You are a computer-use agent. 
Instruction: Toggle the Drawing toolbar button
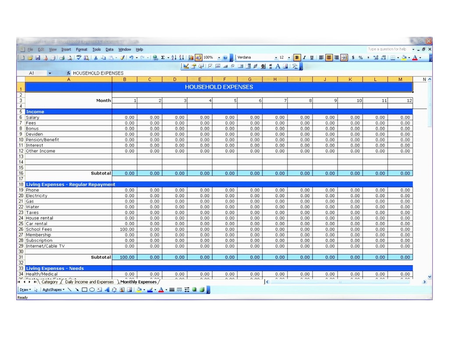[x=198, y=57]
